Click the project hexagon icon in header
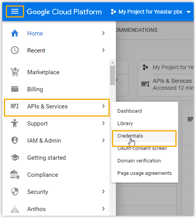 click(114, 12)
